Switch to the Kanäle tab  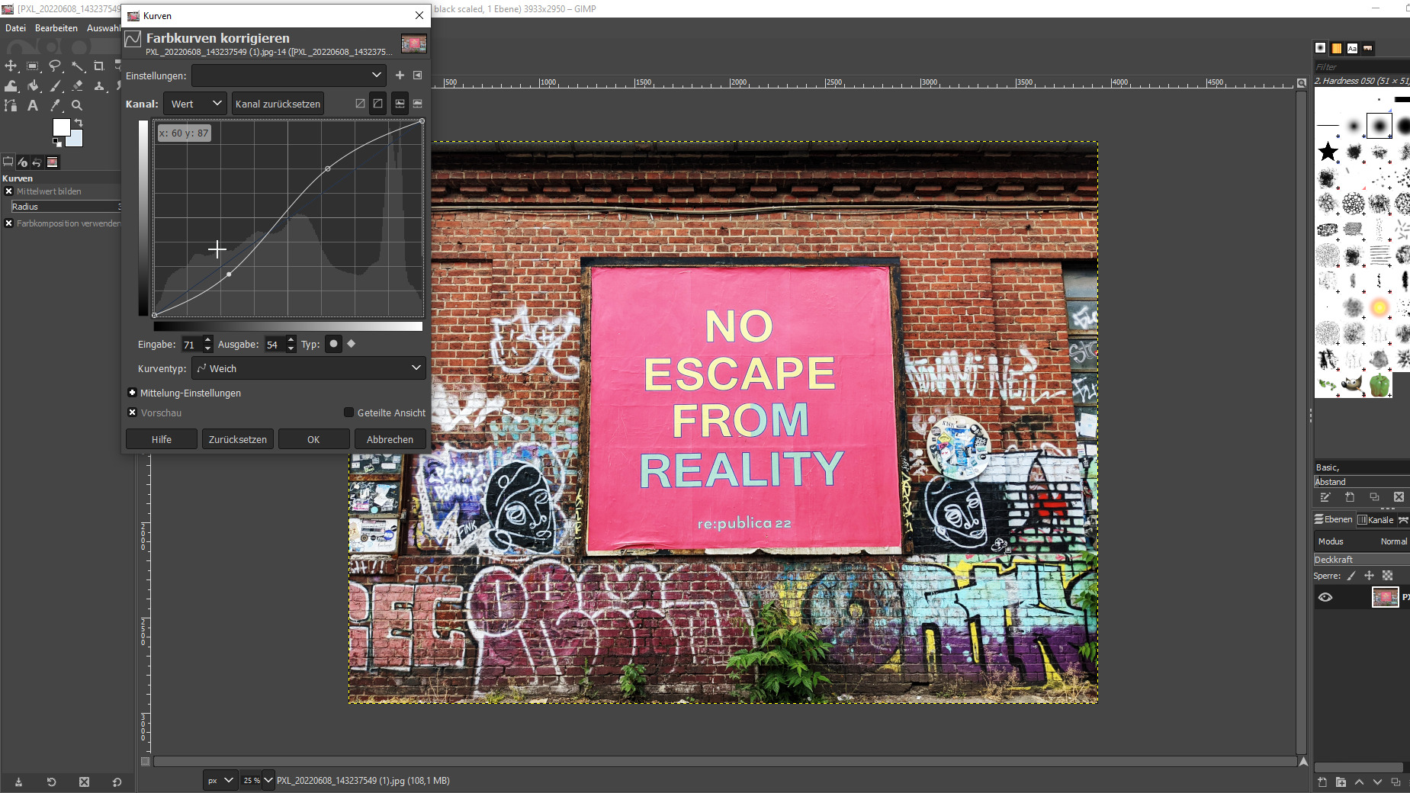click(x=1377, y=519)
